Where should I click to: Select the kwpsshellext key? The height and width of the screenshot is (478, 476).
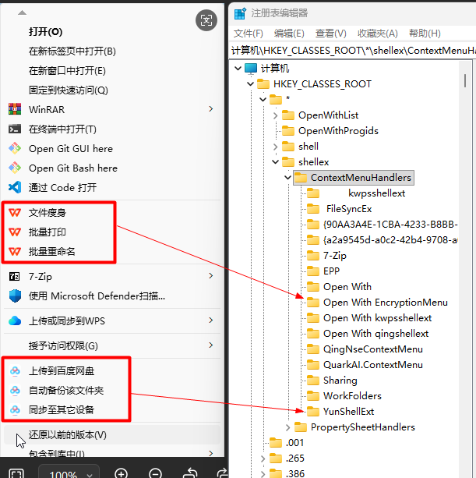coord(377,193)
